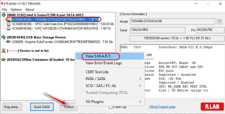The image size is (225, 114).
Task: Click the Diag dump... button
Action: point(12,107)
